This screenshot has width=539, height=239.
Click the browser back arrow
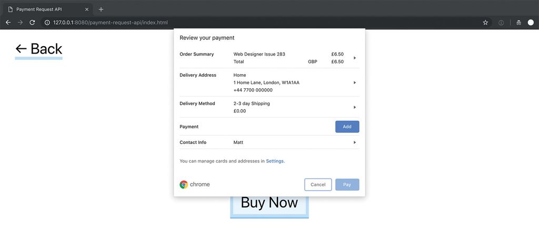[x=8, y=23]
